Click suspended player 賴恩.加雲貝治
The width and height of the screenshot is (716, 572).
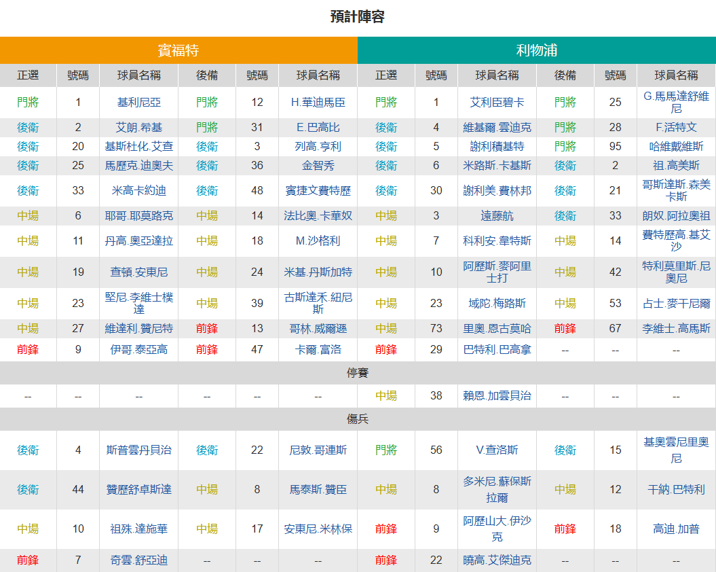pos(497,396)
